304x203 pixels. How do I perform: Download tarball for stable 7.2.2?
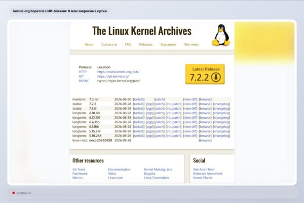139,104
